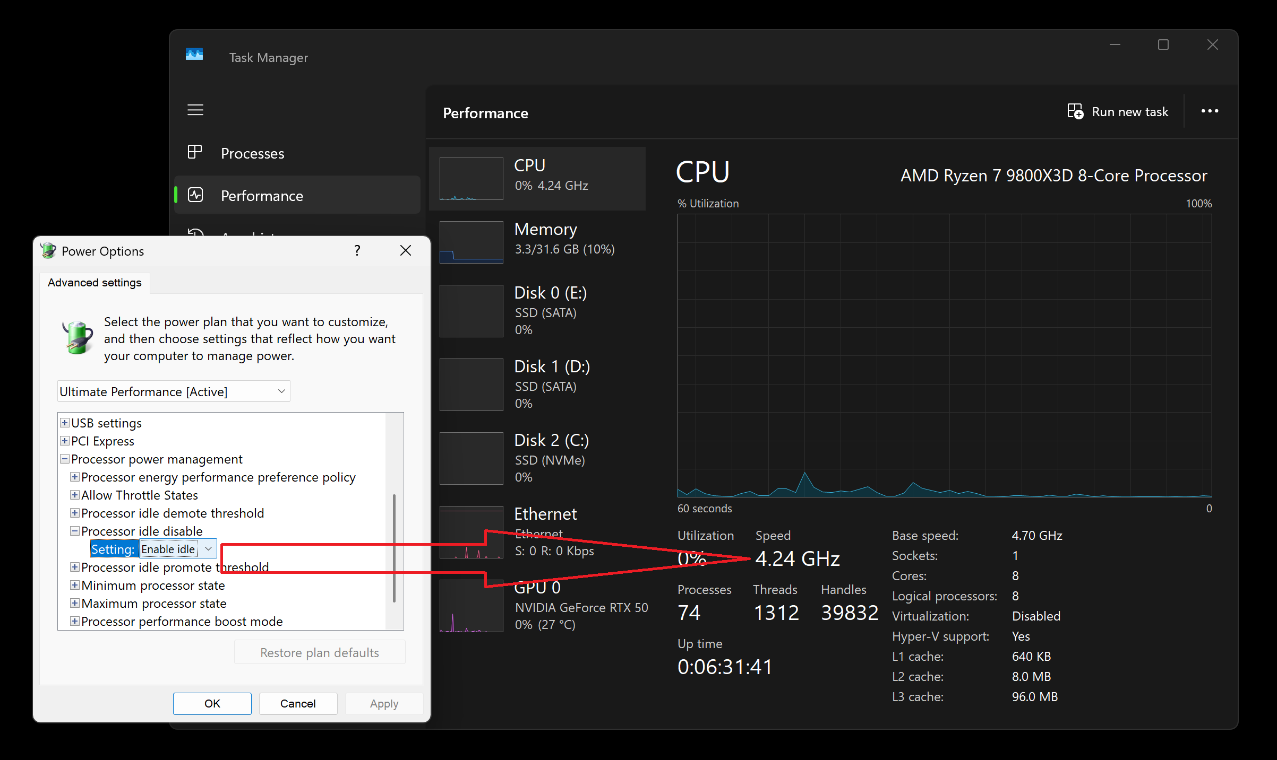Open the Enable idle setting dropdown
1277x760 pixels.
178,549
